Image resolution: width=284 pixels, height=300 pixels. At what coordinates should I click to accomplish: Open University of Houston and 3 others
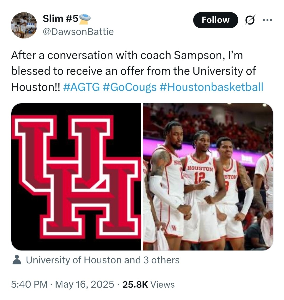coord(103,260)
